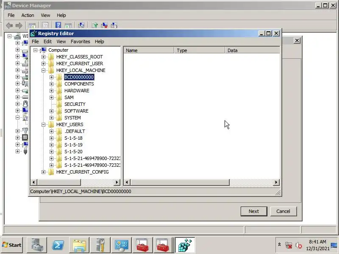Click the second red toolbox taskbar icon
The height and width of the screenshot is (254, 339).
click(164, 245)
